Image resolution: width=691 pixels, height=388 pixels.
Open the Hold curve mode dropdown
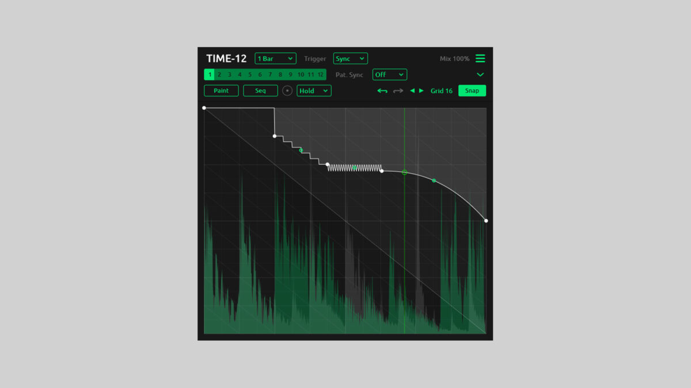point(314,90)
